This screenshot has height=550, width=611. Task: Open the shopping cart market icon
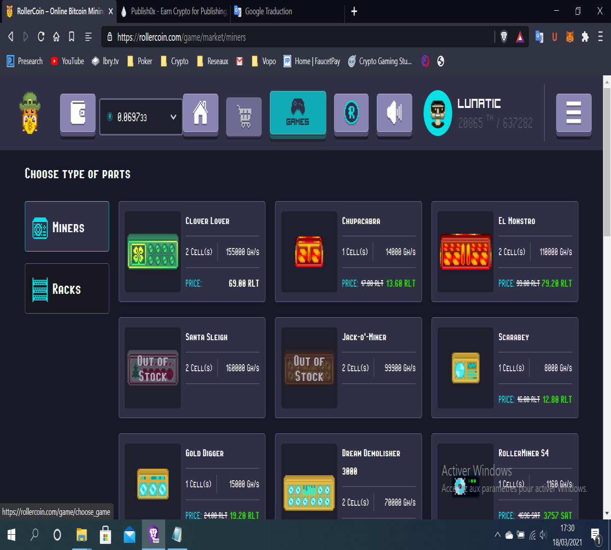[244, 117]
